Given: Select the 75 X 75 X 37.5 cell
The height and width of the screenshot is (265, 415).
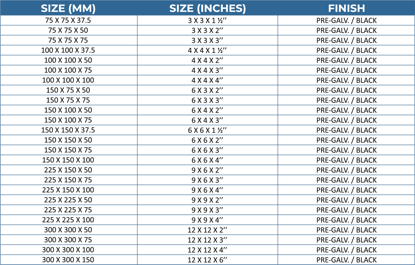Looking at the screenshot, I should click(x=68, y=20).
